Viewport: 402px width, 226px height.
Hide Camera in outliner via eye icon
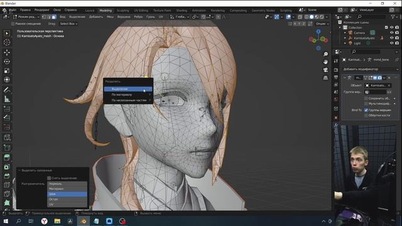click(391, 33)
